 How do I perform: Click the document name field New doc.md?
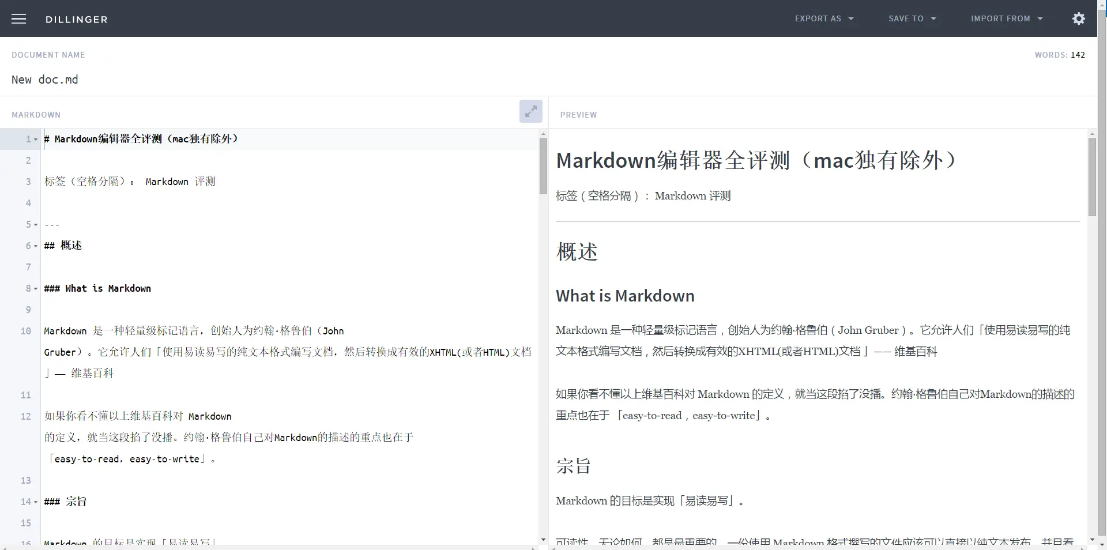45,80
